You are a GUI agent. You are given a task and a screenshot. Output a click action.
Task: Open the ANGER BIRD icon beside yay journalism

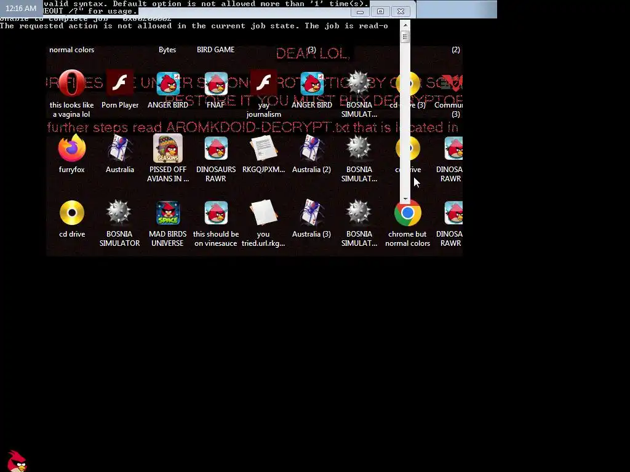coord(312,84)
